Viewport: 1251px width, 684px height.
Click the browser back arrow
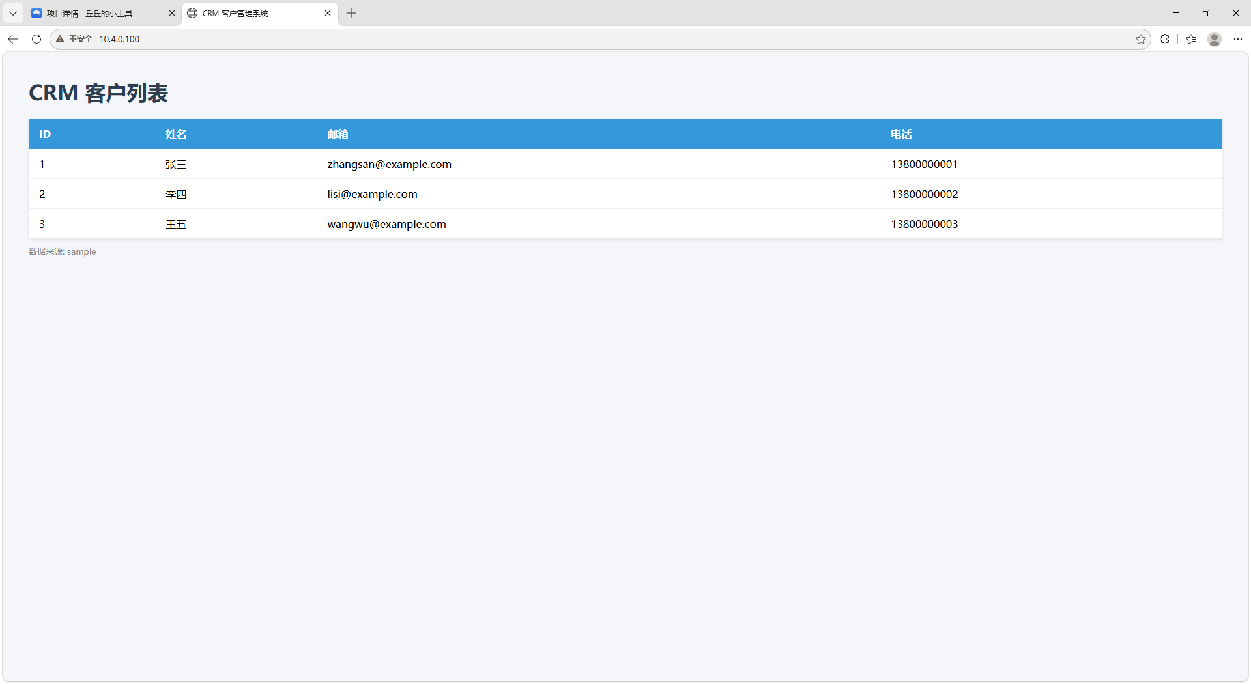pyautogui.click(x=13, y=39)
